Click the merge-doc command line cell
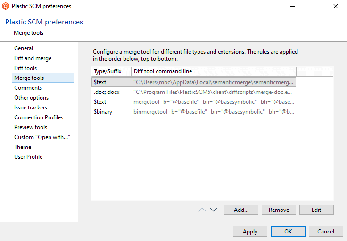The image size is (347, 241). pos(213,92)
